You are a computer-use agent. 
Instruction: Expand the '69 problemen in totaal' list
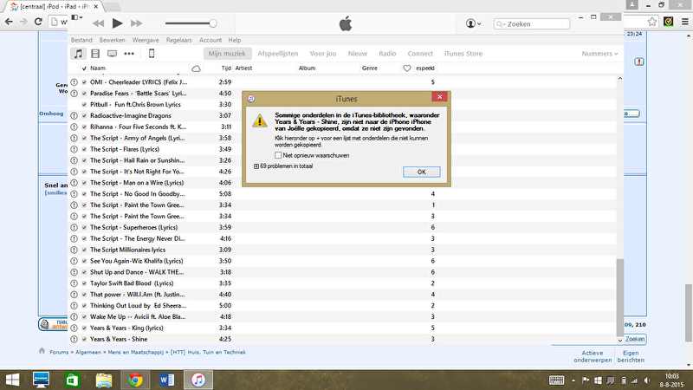click(256, 166)
